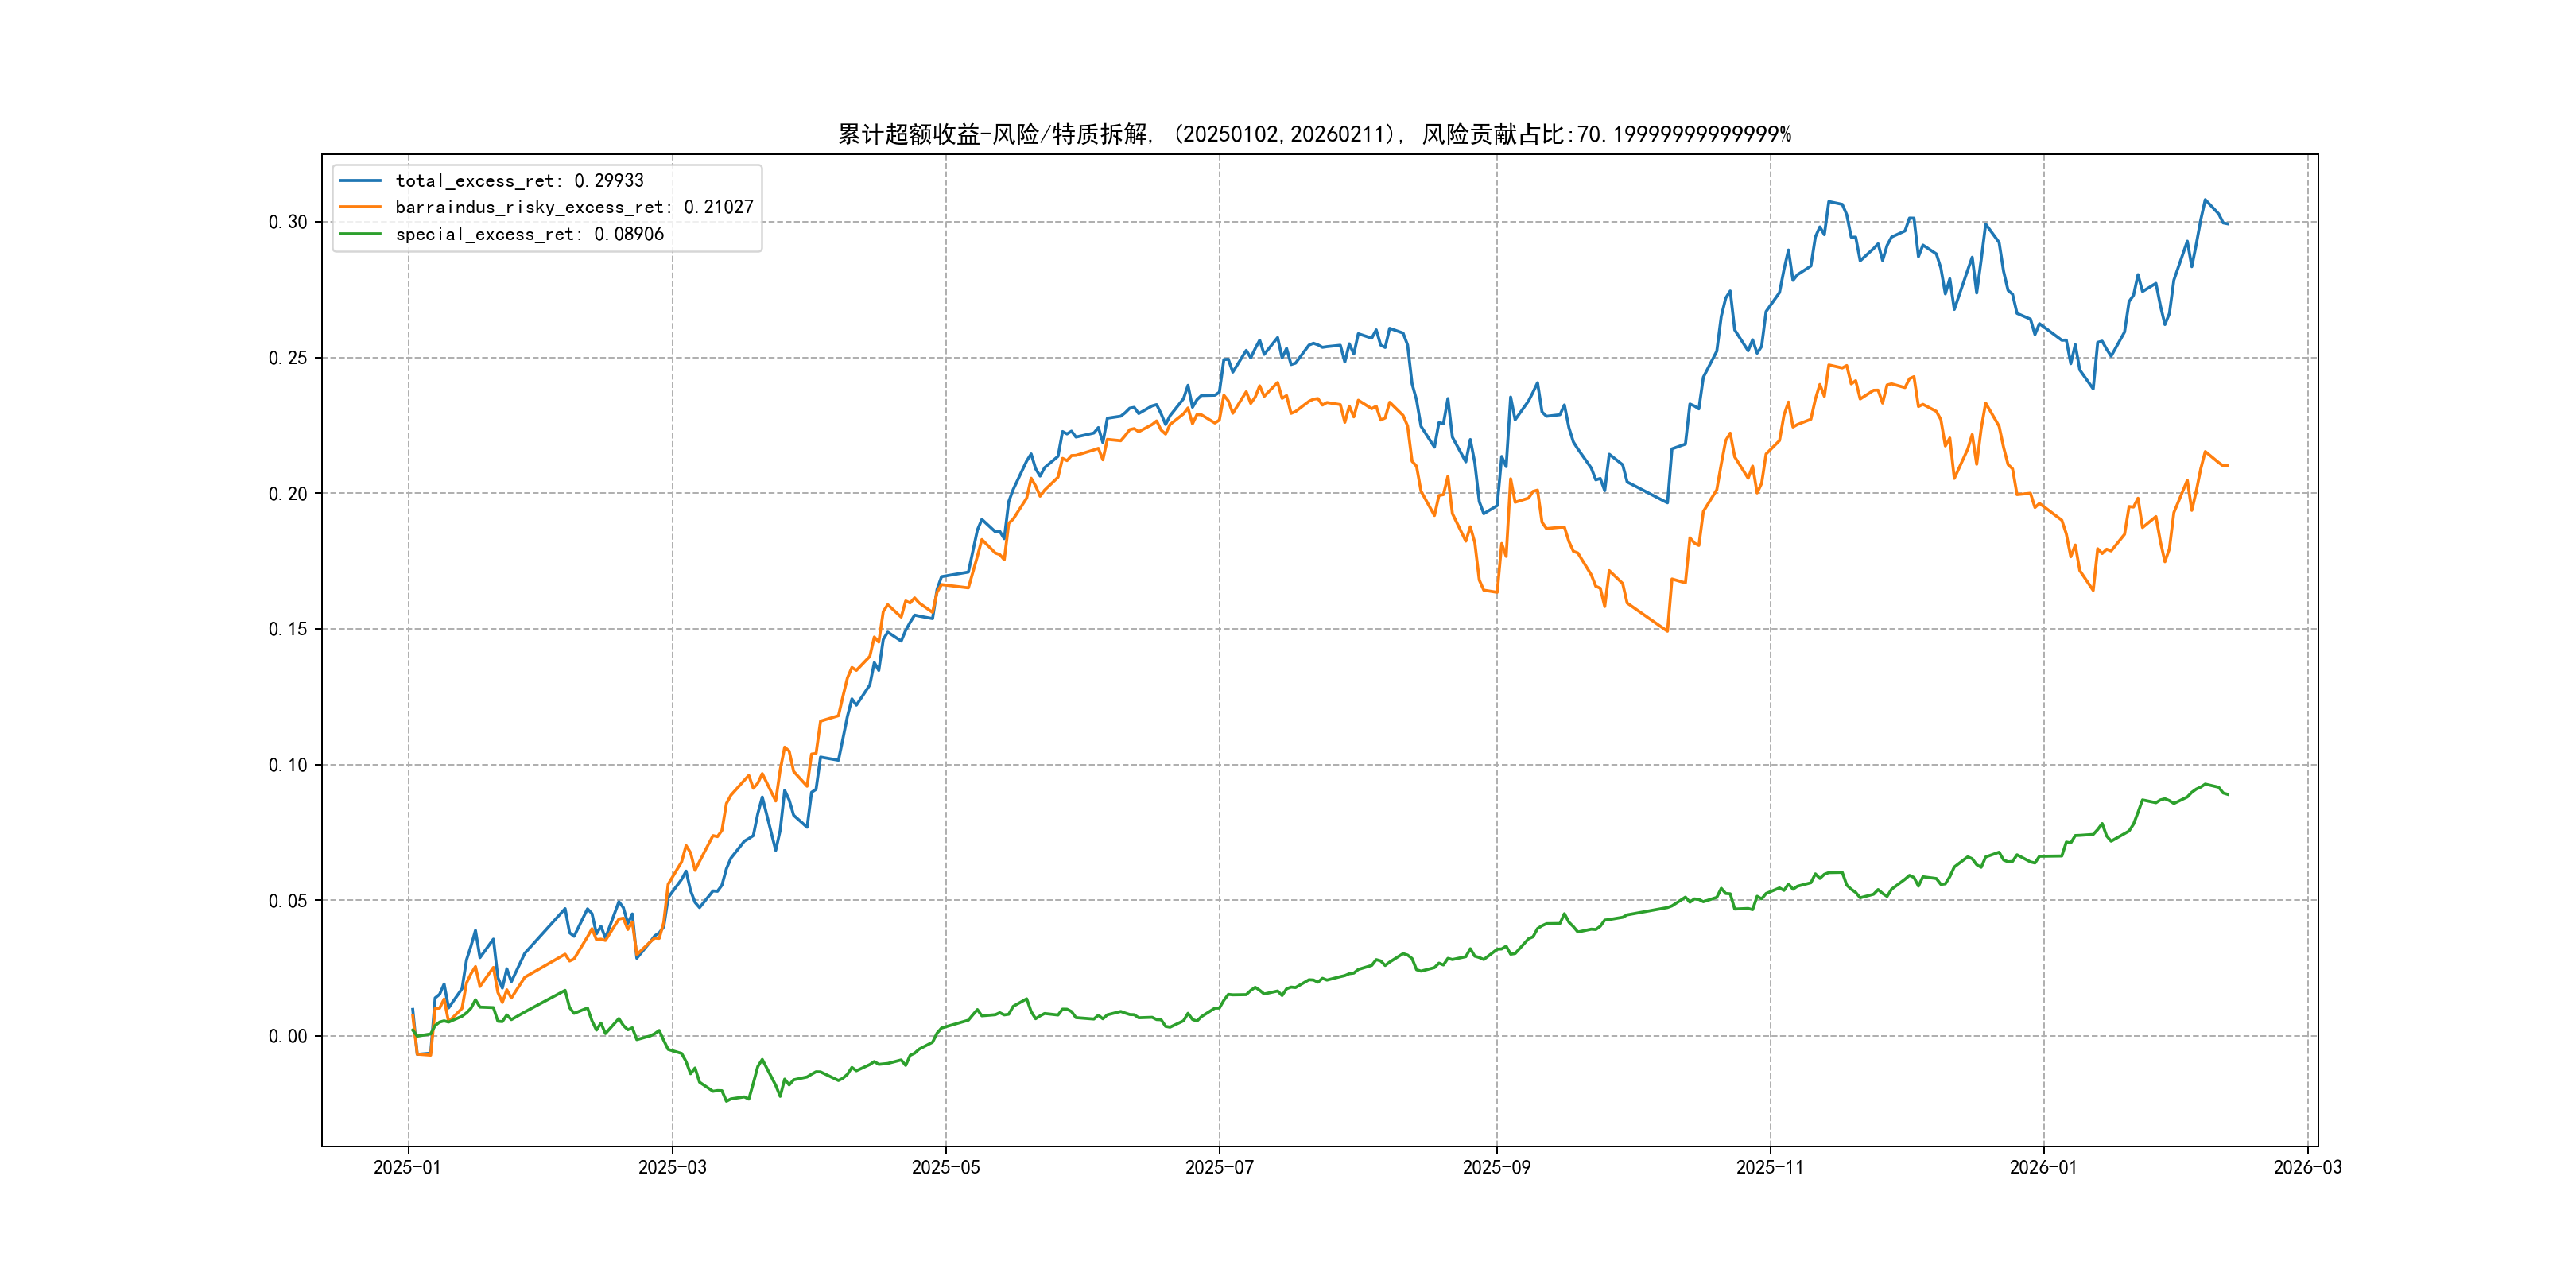This screenshot has width=2576, height=1288.
Task: Select the total_excess_ret: 0.29933 legend label
Action: point(519,181)
